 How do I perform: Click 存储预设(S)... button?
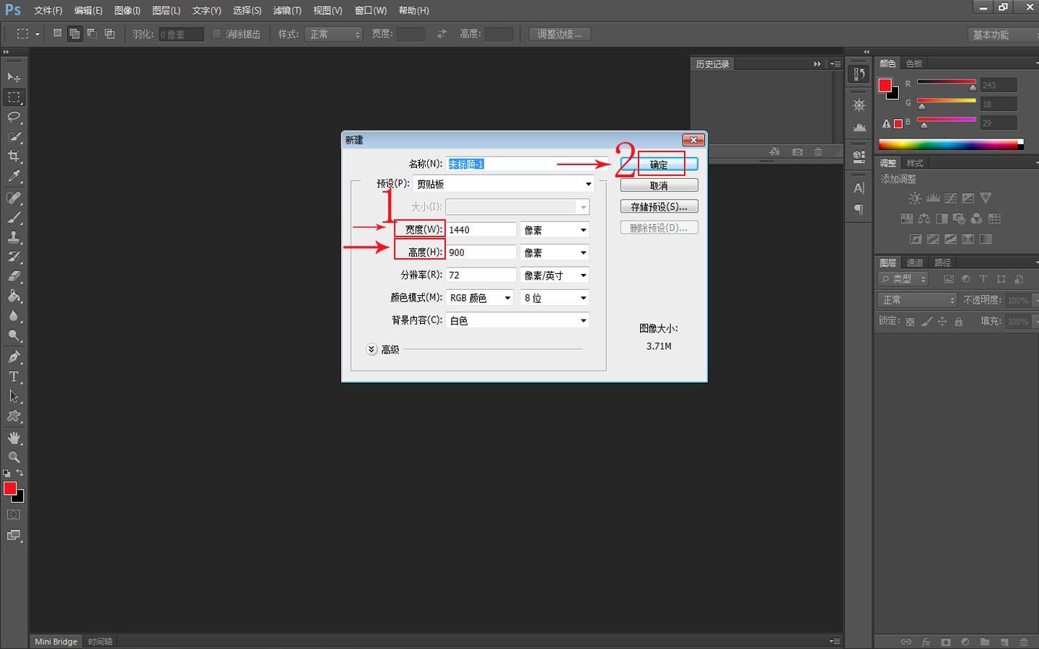coord(659,206)
